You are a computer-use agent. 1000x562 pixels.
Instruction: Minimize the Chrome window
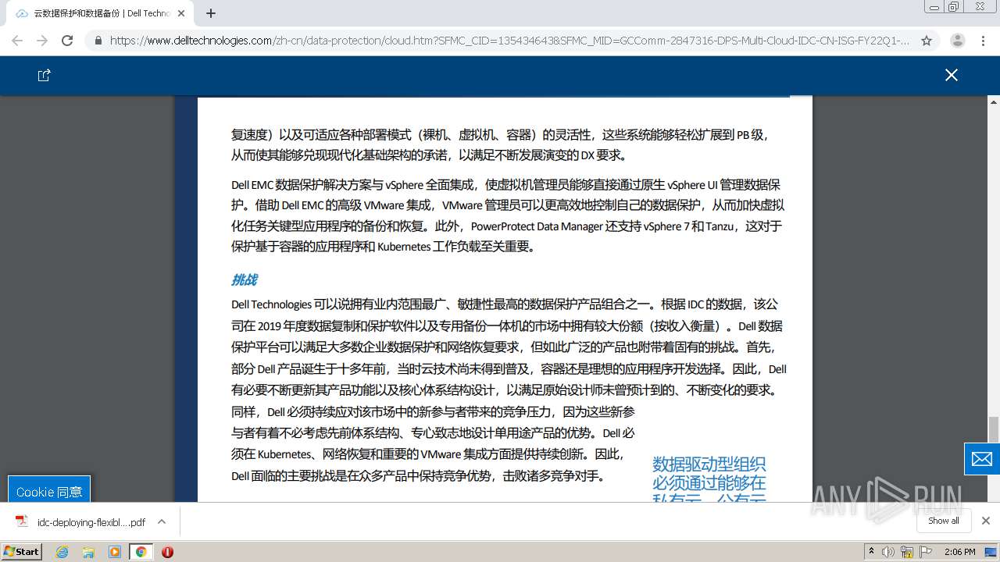[x=934, y=6]
